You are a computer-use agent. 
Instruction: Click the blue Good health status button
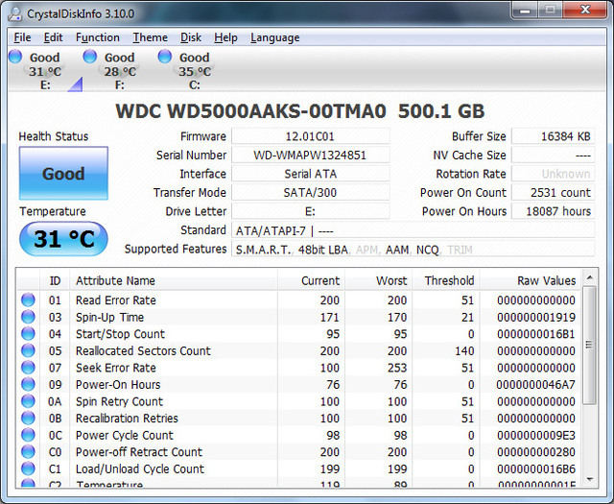[63, 173]
